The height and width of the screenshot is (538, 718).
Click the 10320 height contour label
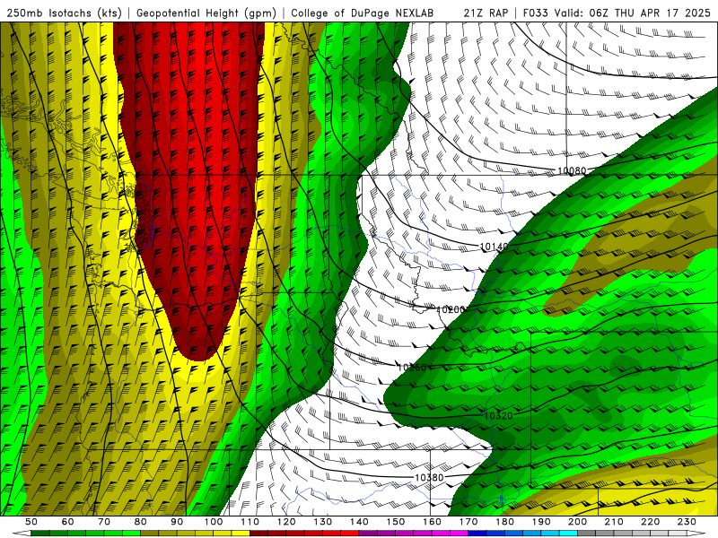[498, 415]
